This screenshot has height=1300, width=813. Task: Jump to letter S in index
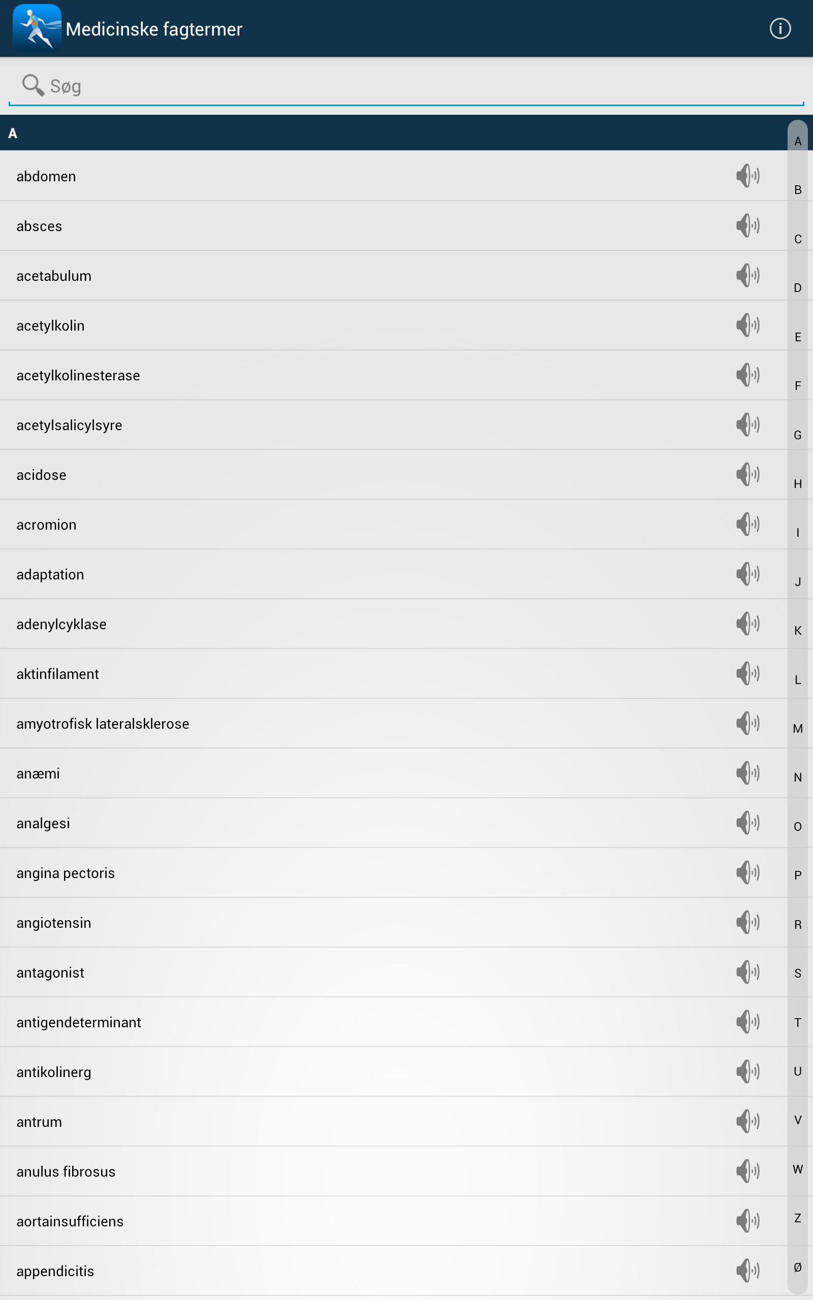pos(797,973)
